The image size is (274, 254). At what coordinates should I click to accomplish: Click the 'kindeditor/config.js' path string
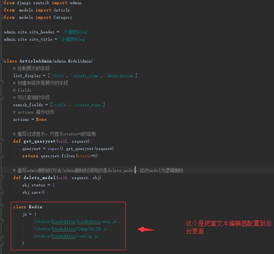point(66,236)
